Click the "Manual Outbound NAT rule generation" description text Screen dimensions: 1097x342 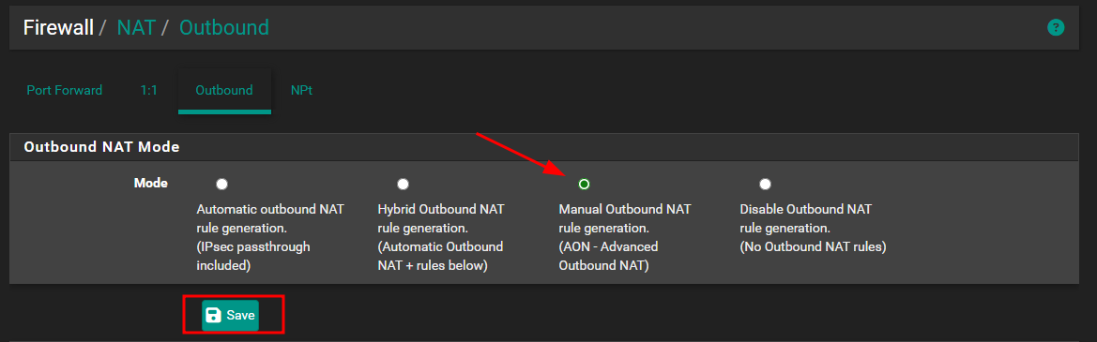[x=625, y=237]
